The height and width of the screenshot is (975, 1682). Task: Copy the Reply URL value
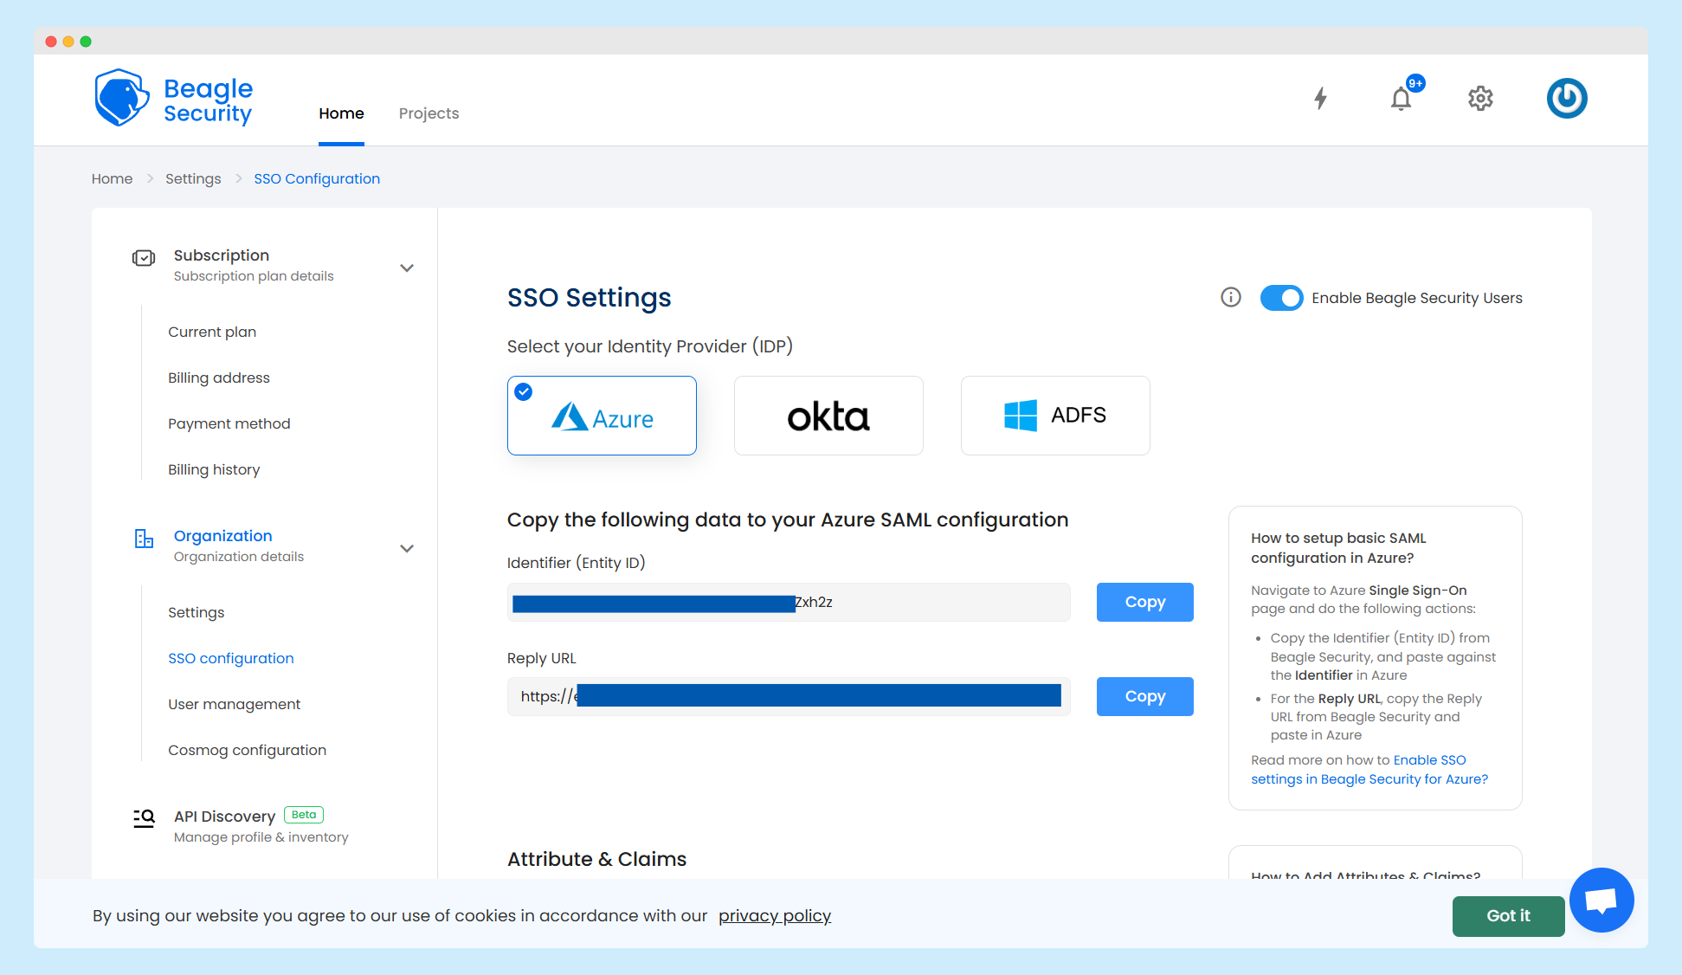coord(1144,696)
